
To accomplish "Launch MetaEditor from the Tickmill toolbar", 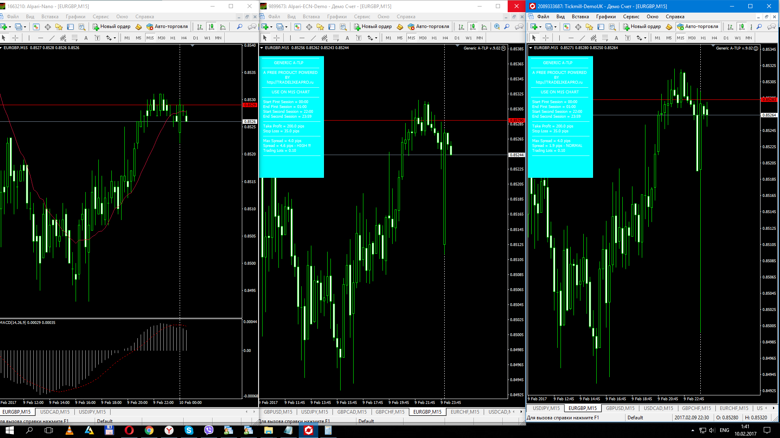I will 669,27.
